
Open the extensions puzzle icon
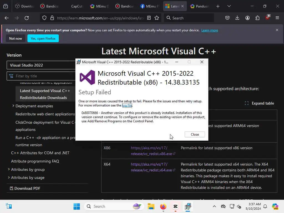click(x=257, y=18)
